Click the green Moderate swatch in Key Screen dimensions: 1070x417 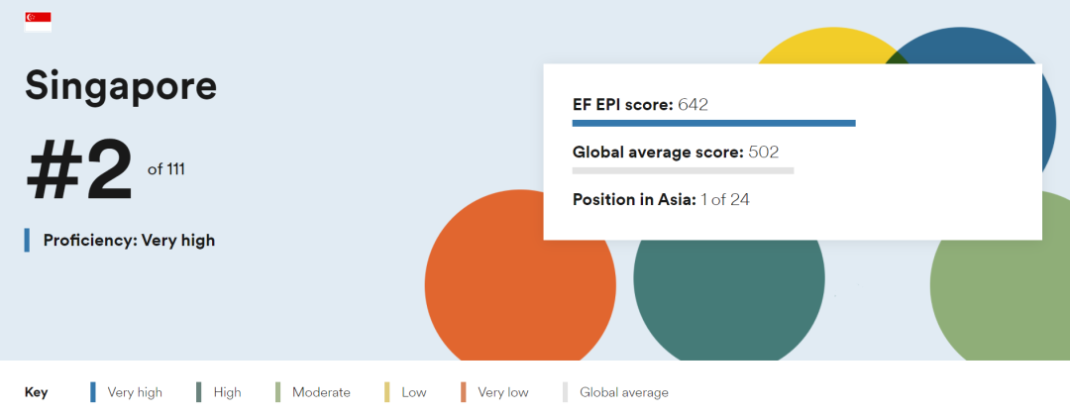[278, 392]
